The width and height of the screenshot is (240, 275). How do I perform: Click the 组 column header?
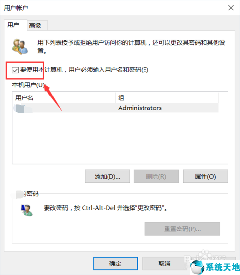pos(167,98)
